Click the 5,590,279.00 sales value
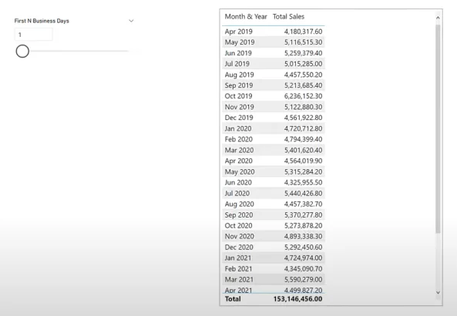 (304, 279)
